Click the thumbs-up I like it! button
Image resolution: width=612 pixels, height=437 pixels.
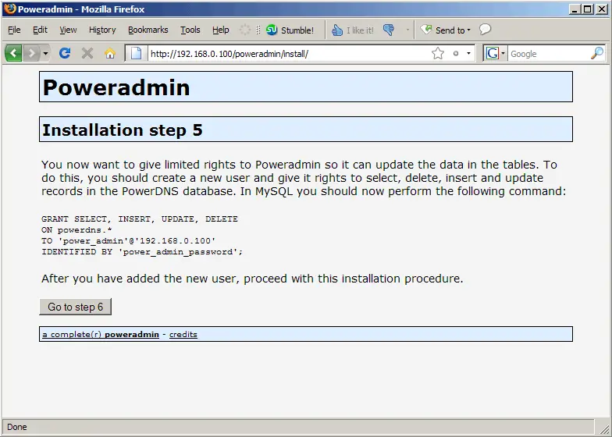click(353, 30)
